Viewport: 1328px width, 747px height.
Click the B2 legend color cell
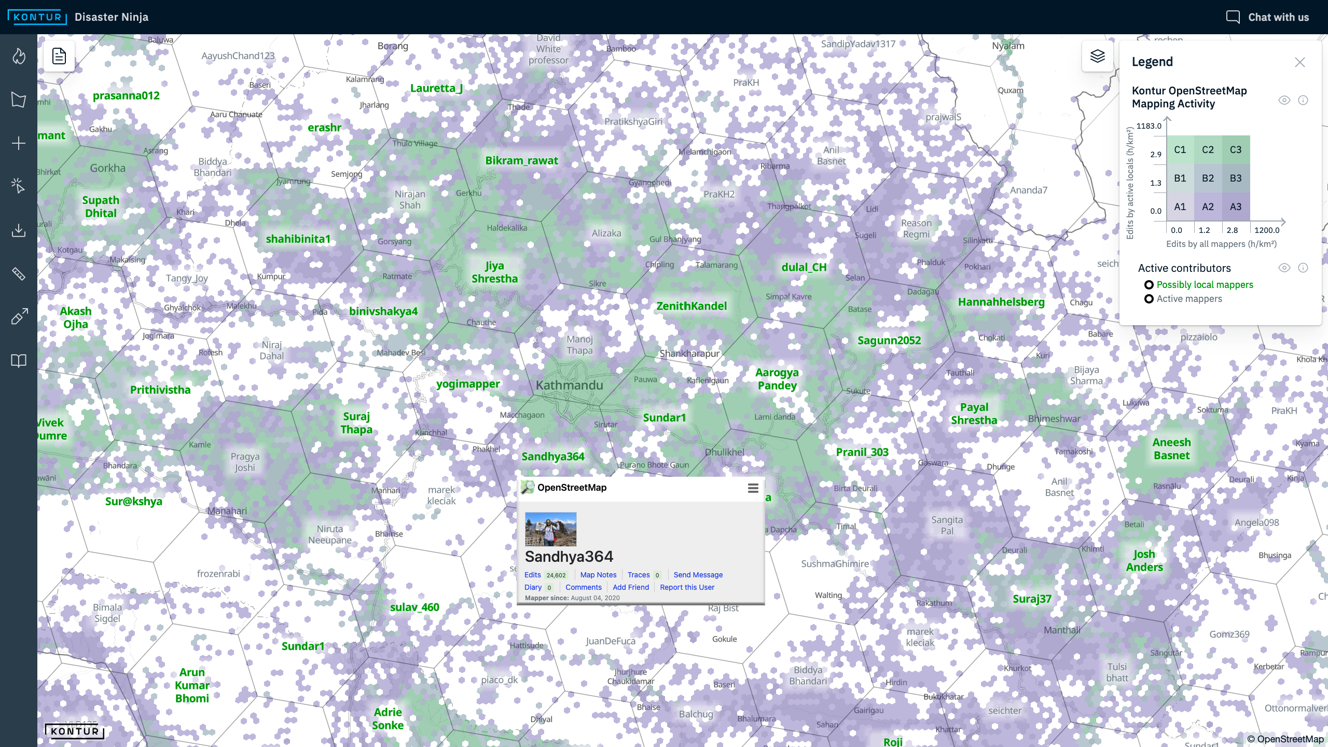coord(1208,178)
